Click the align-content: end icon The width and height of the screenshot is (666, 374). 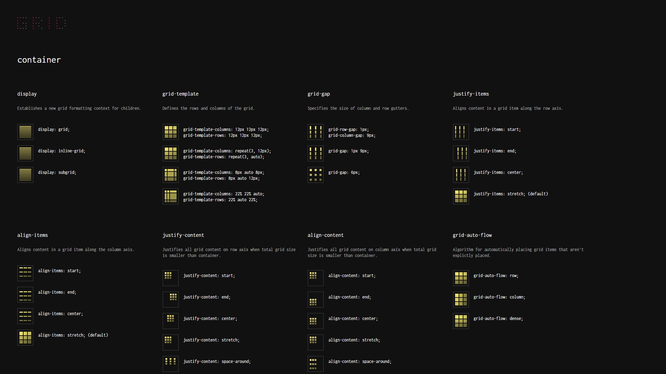click(316, 300)
